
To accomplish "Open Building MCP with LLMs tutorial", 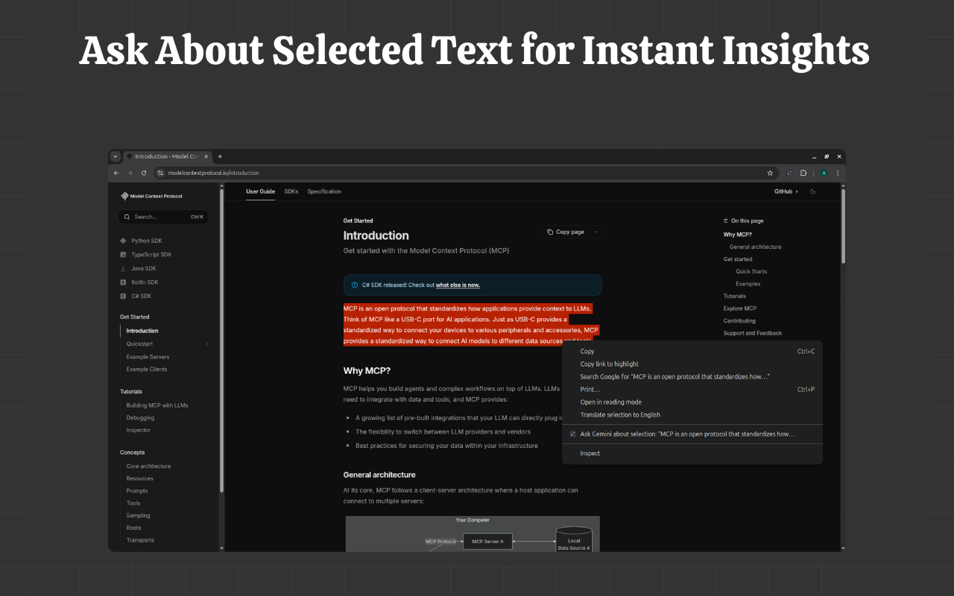I will click(x=157, y=405).
